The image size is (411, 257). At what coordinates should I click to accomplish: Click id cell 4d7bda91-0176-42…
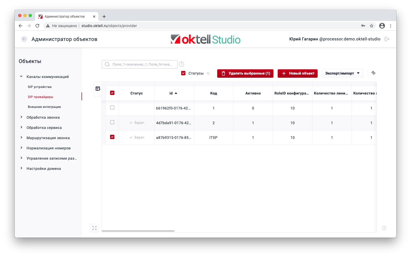(174, 123)
